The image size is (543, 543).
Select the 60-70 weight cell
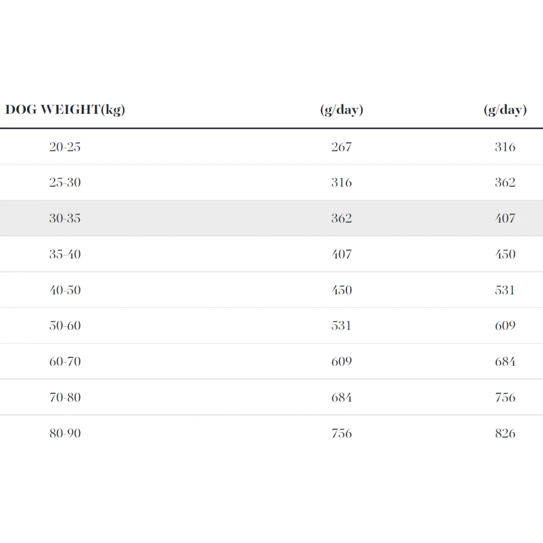pos(65,362)
